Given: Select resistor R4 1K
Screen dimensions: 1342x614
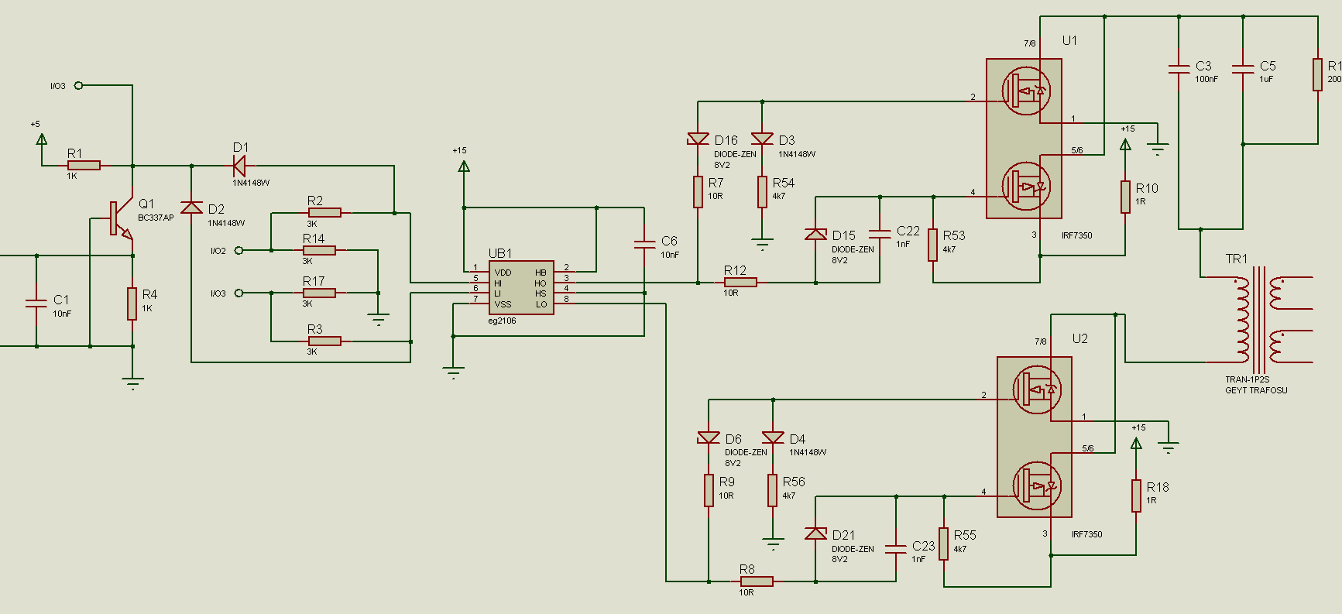Looking at the screenshot, I should tap(132, 303).
